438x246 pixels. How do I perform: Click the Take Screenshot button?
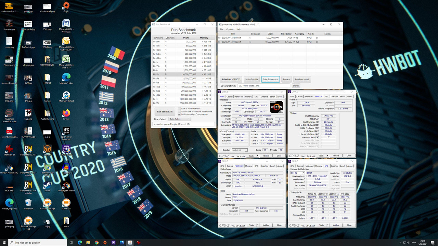click(271, 79)
